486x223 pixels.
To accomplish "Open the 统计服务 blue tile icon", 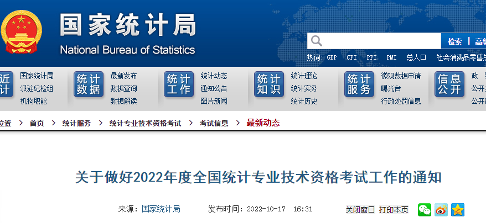I will pyautogui.click(x=359, y=84).
